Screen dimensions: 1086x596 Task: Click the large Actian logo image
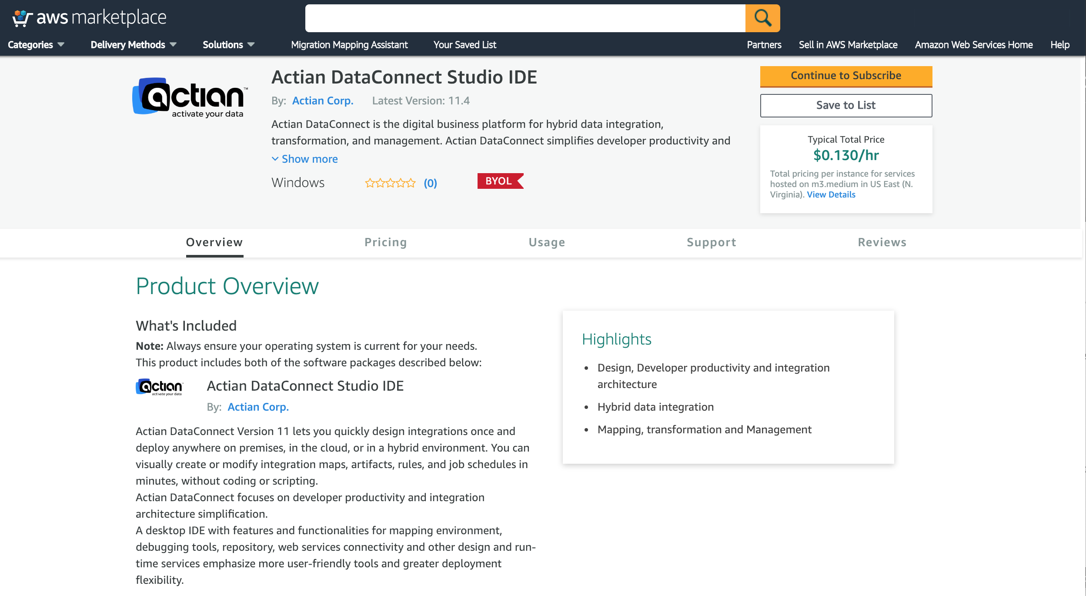point(190,97)
